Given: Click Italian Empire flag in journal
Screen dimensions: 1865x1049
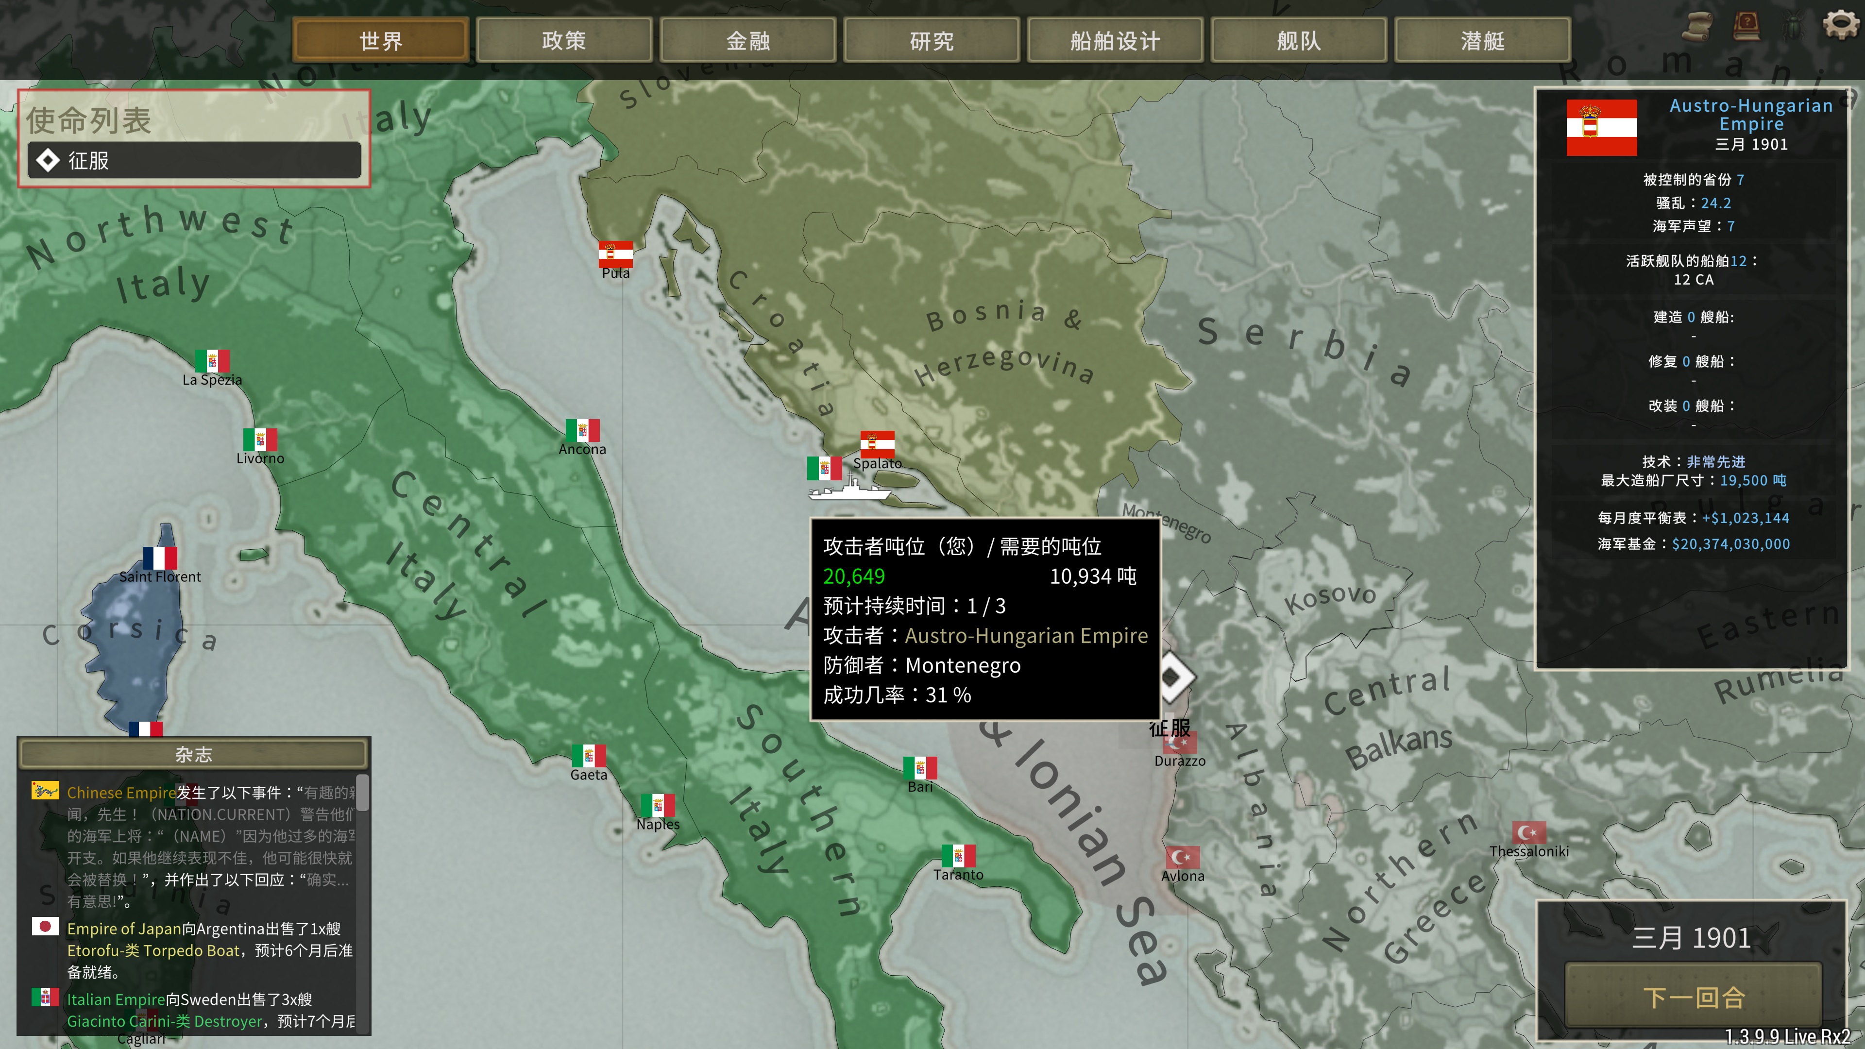Looking at the screenshot, I should coord(45,997).
